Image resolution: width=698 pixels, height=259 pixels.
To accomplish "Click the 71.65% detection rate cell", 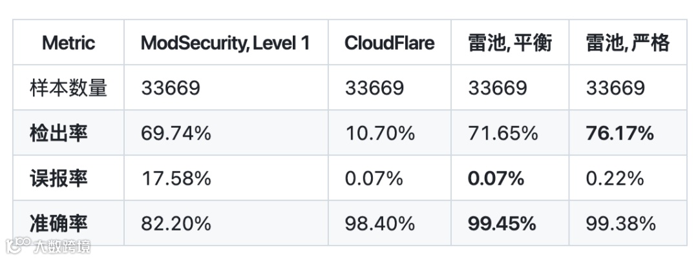I will click(x=502, y=133).
